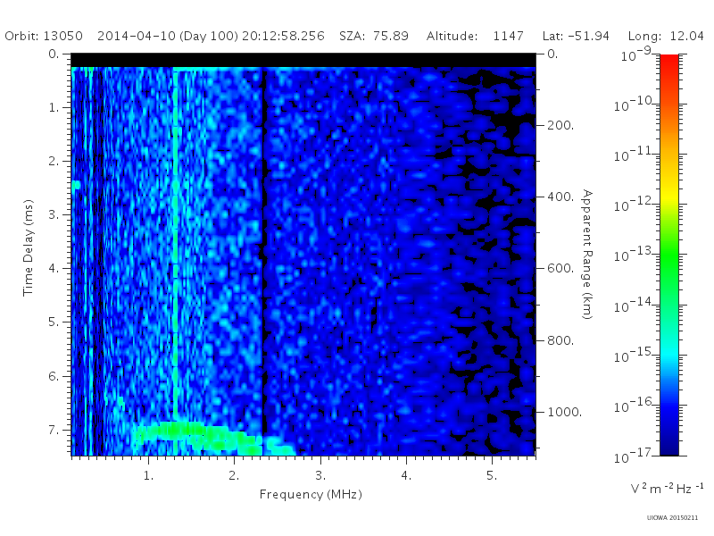Click the Long: 12.04 value
The height and width of the screenshot is (536, 714).
[666, 36]
